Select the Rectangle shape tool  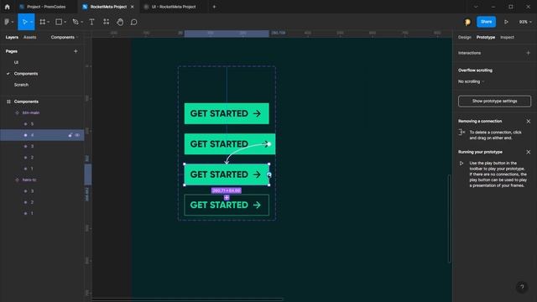click(x=59, y=22)
